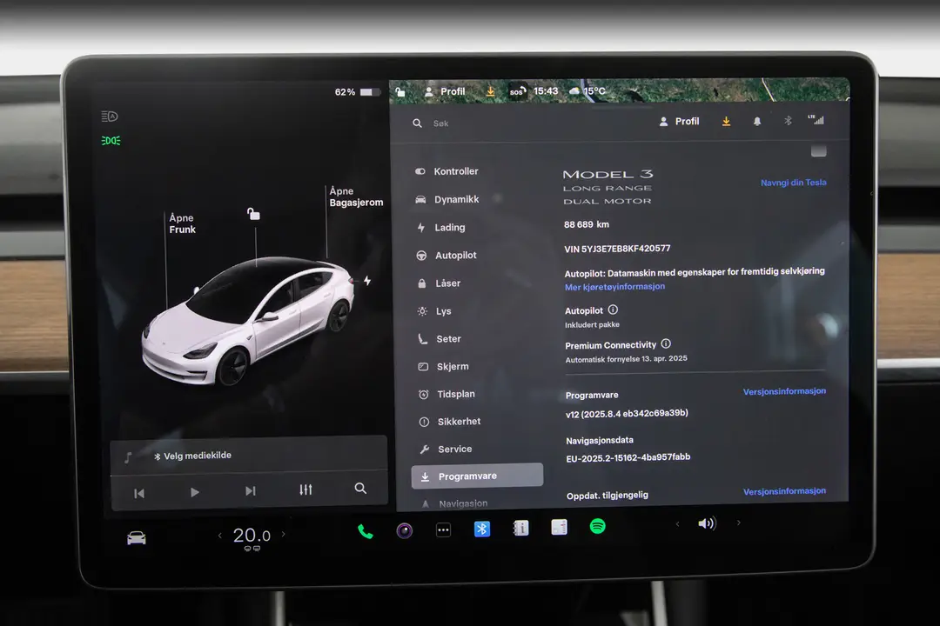Tap the 20.0 temperature display

click(x=252, y=535)
